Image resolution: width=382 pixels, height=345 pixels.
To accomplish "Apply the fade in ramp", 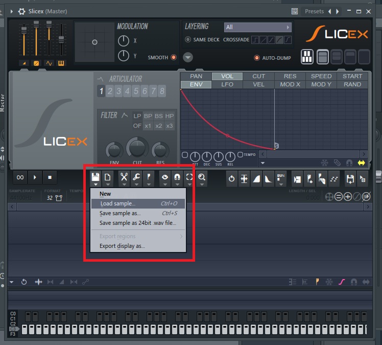I will tap(256, 179).
